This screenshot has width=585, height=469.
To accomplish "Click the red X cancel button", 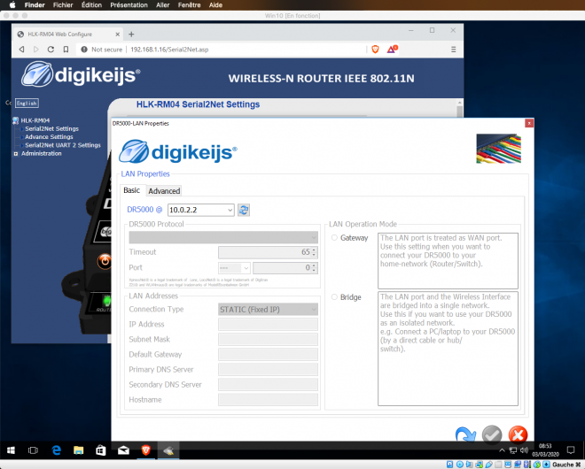I will pos(518,434).
